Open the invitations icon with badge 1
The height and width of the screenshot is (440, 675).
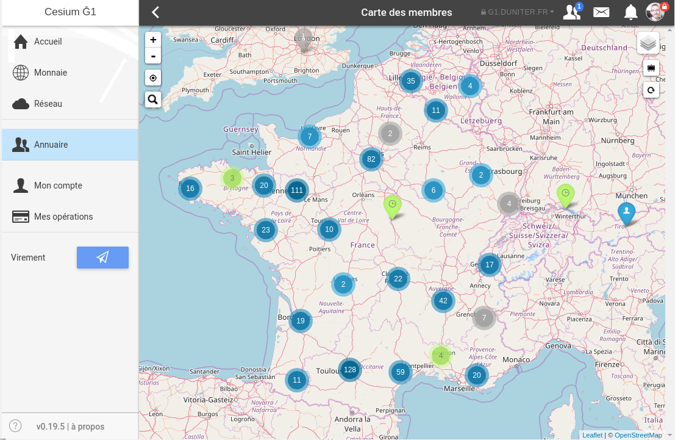572,12
